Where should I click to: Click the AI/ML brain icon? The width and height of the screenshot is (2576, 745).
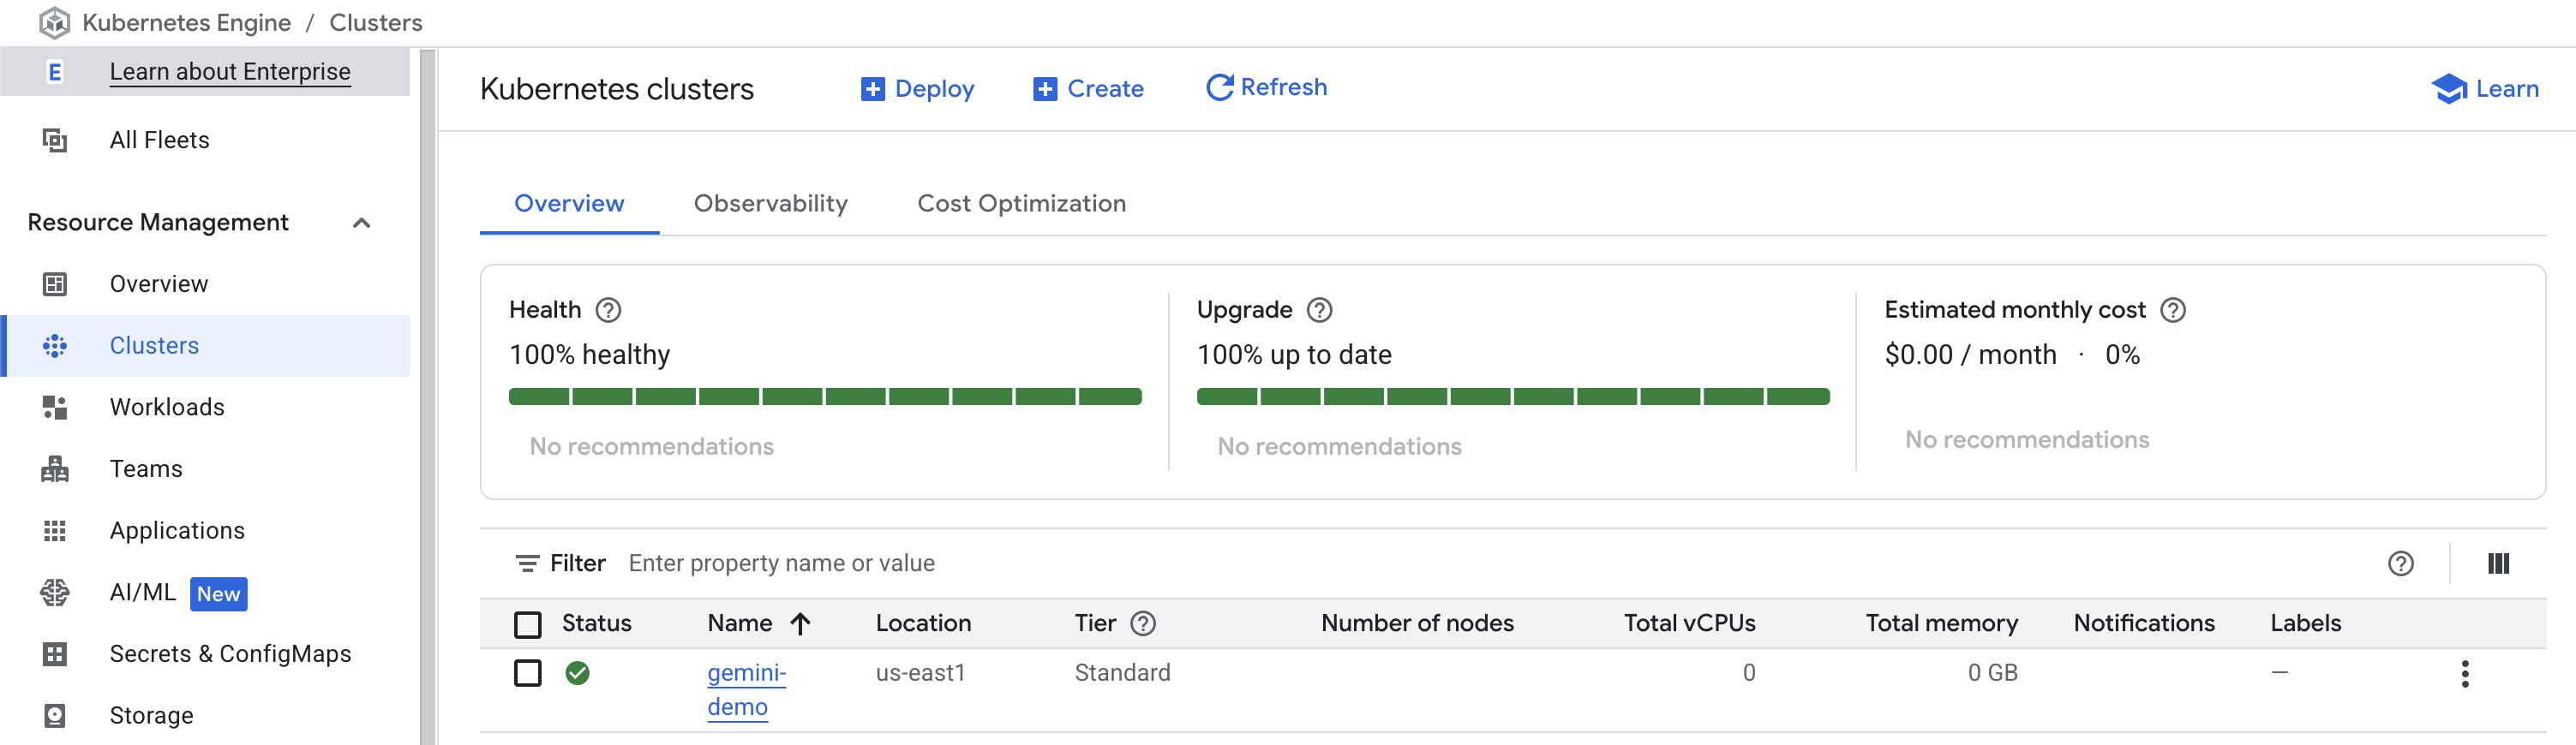click(55, 593)
